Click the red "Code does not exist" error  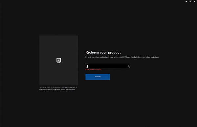pos(94,69)
